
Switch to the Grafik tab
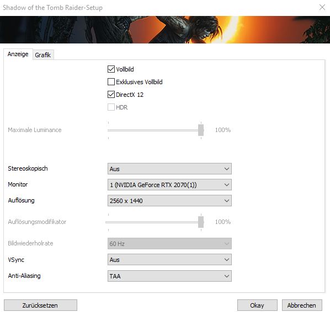coord(43,55)
